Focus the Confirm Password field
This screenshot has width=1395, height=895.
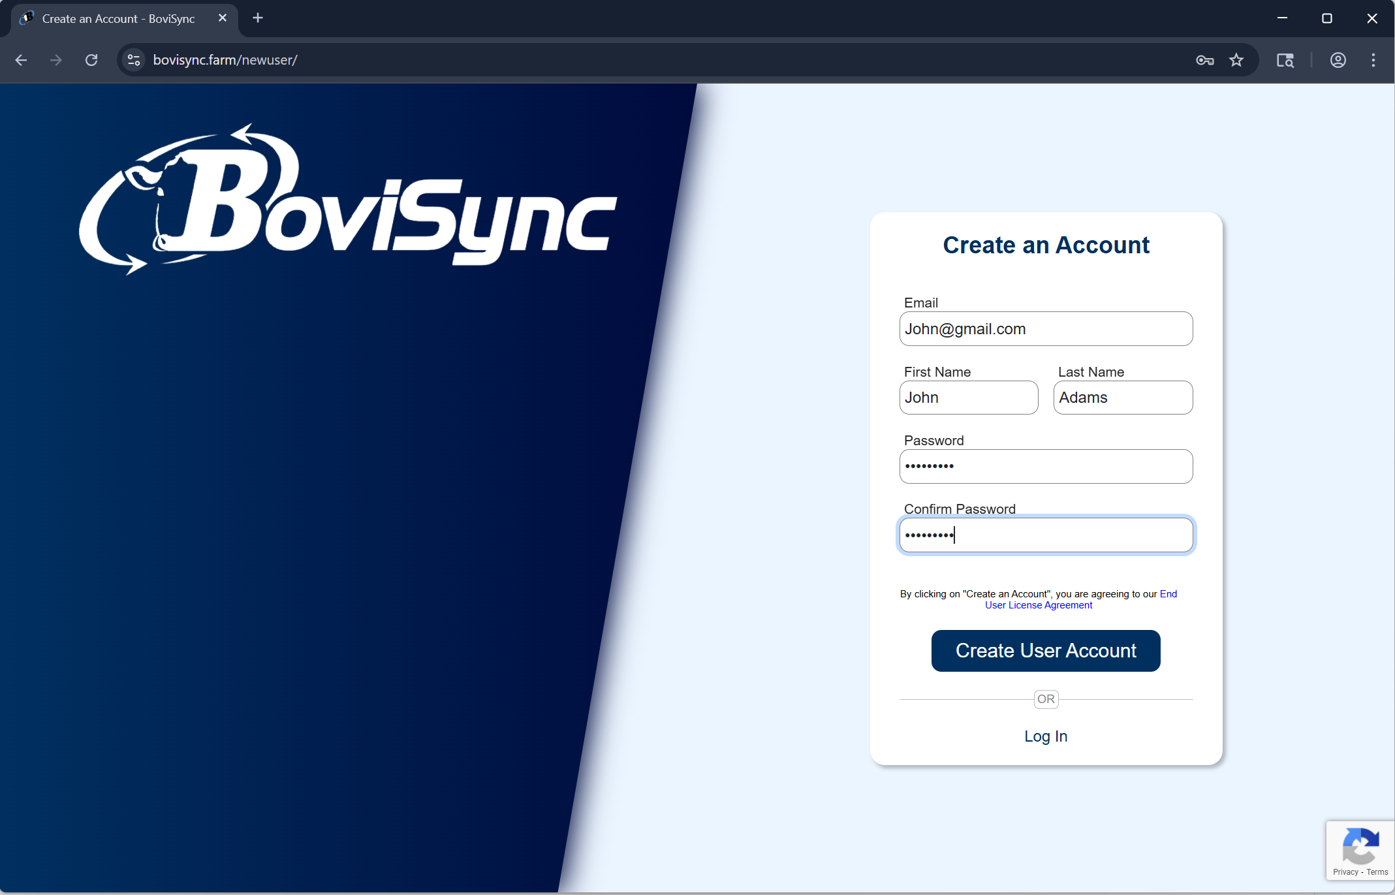point(1046,535)
